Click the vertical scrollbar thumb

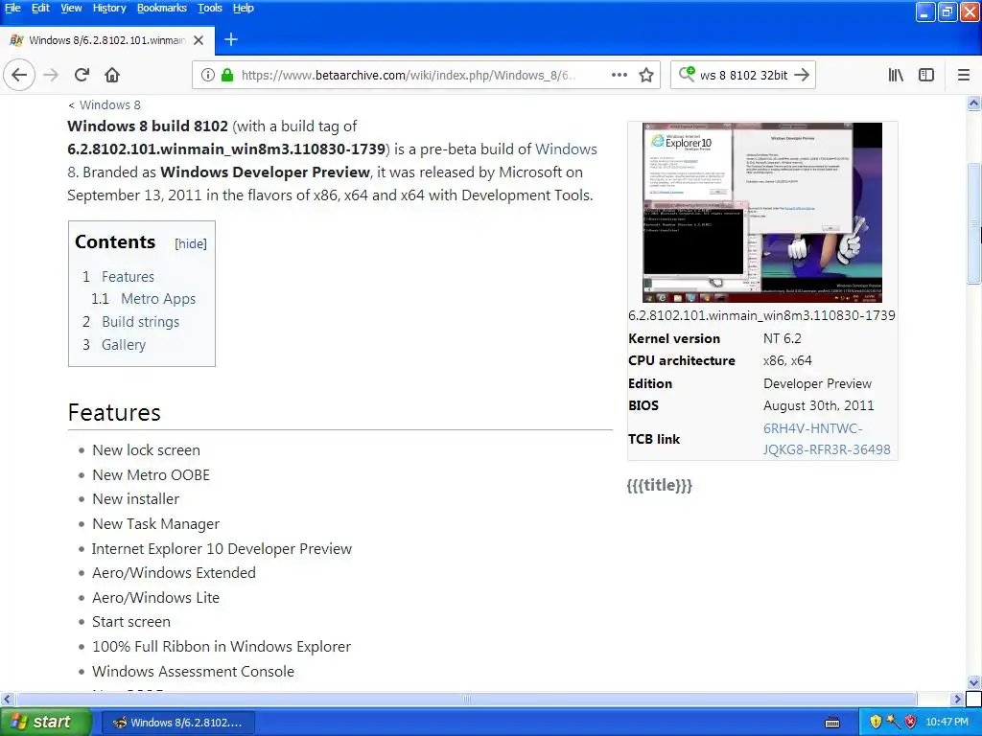[974, 223]
